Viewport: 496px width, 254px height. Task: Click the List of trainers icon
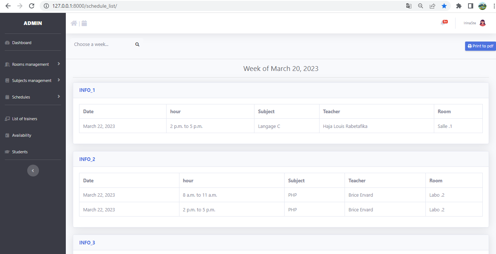point(7,119)
